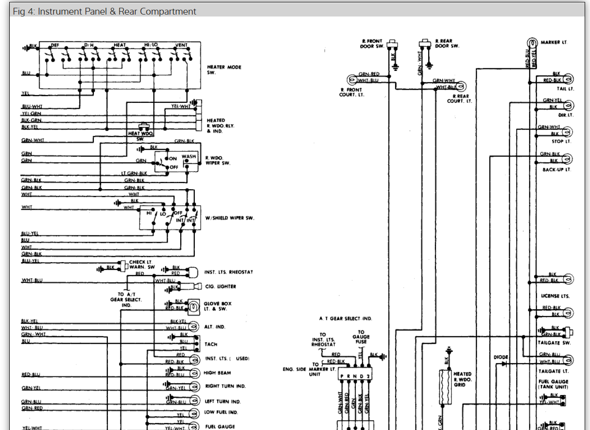Click the HEAT WDO. SW. label
The width and height of the screenshot is (590, 430).
click(140, 136)
